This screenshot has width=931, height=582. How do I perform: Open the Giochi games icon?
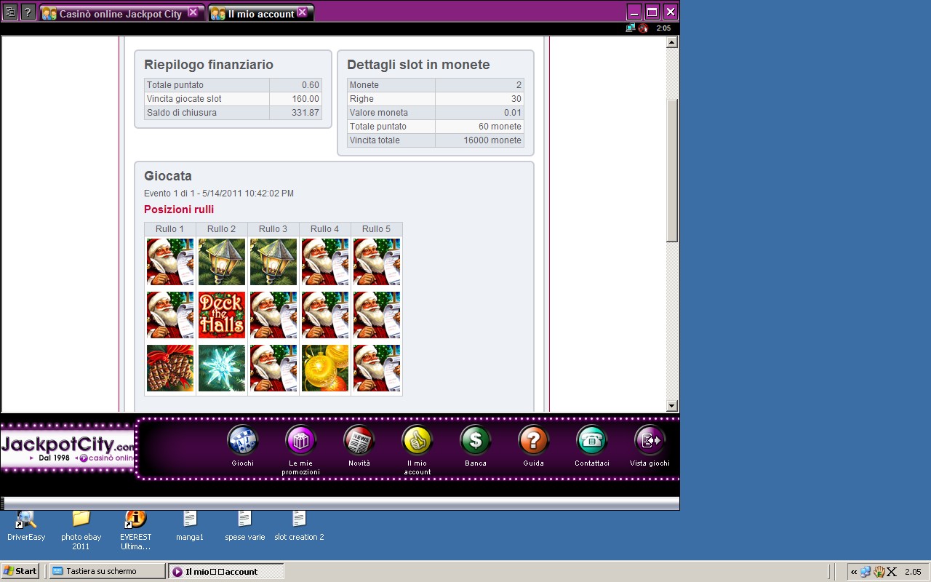[242, 440]
